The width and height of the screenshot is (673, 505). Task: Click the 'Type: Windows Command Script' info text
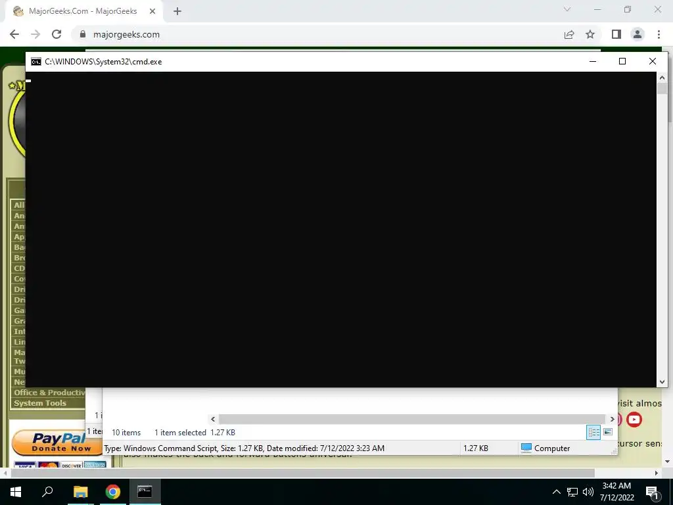[x=244, y=448]
